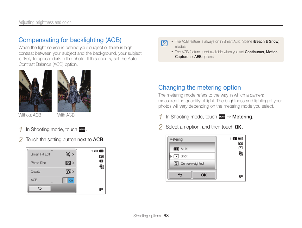Choose the Multi metering option label
The height and width of the screenshot is (228, 302).
pos(184,149)
